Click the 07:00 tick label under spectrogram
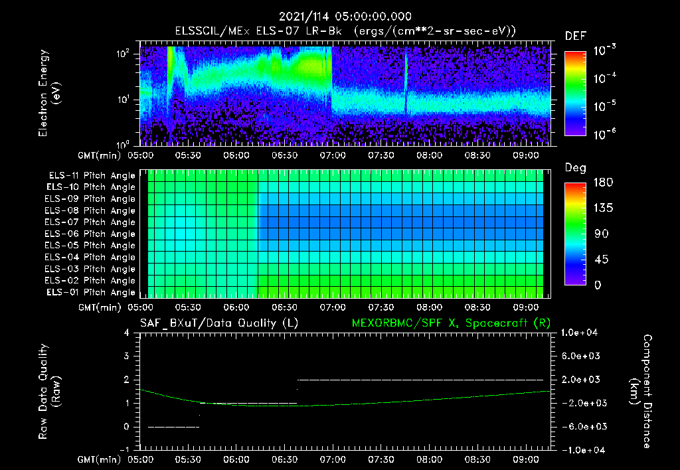The image size is (680, 470). (x=333, y=155)
